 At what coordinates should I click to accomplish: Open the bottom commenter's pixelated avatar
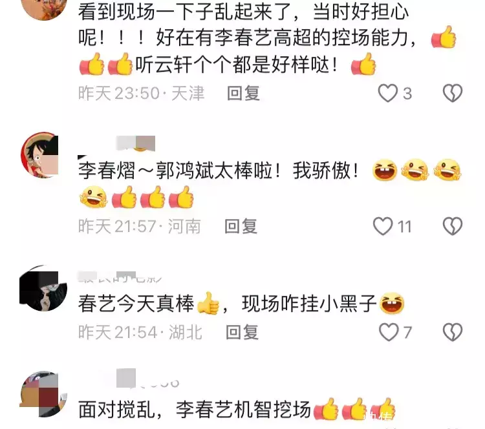(43, 394)
